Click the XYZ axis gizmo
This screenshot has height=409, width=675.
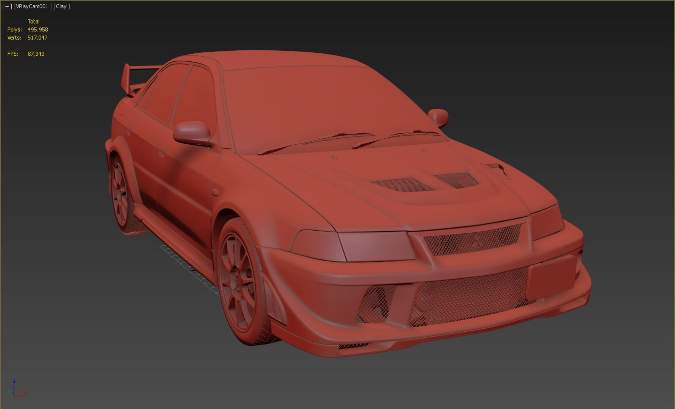tap(16, 389)
